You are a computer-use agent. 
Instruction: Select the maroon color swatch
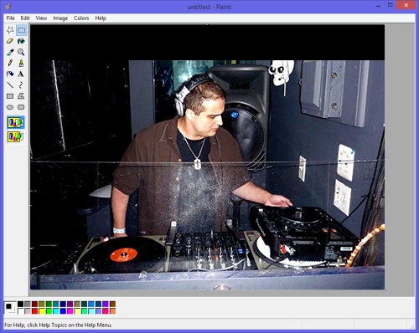click(34, 304)
